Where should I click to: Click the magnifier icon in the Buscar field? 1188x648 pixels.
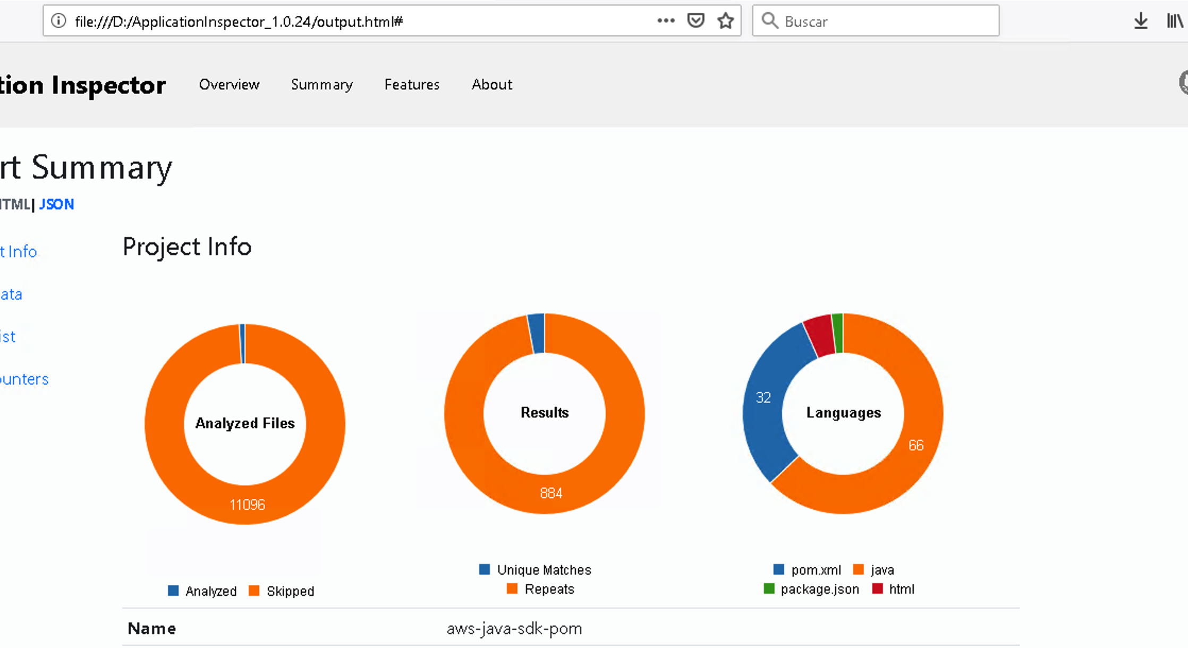770,20
